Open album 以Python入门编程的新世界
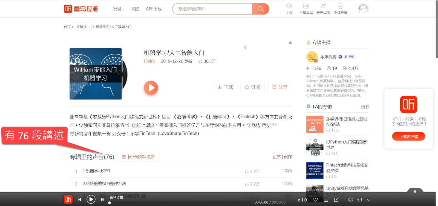This screenshot has height=206, width=438. (x=347, y=145)
